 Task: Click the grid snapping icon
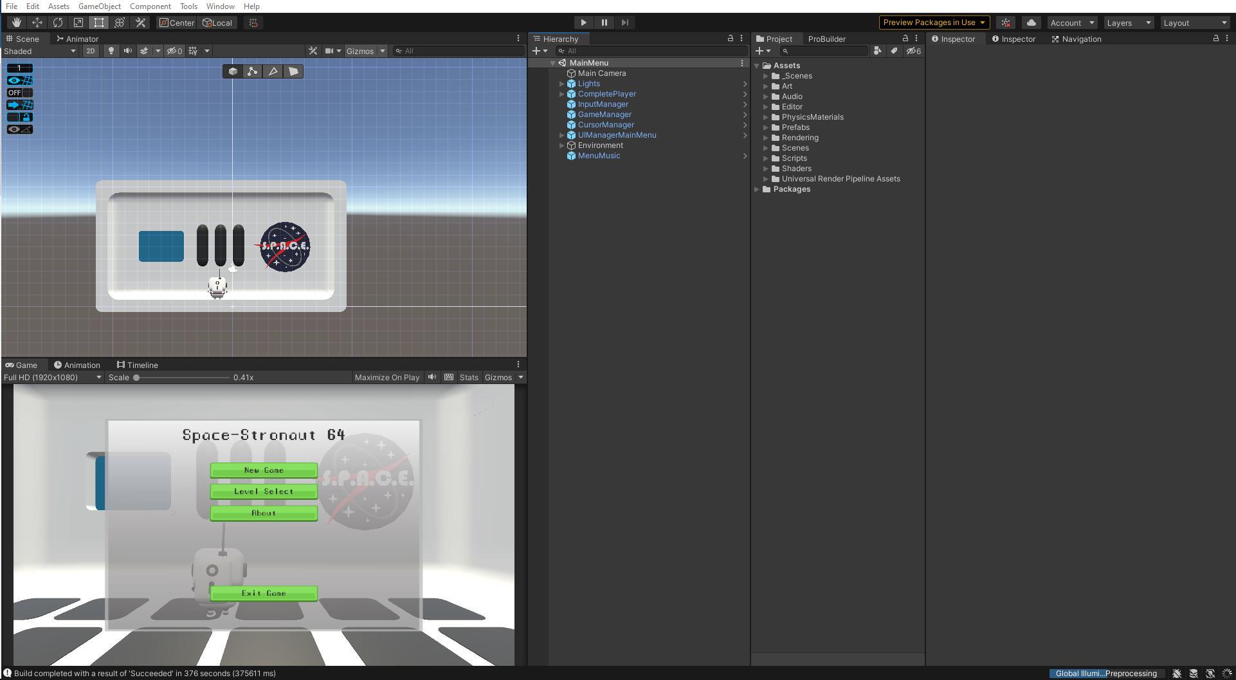[253, 23]
